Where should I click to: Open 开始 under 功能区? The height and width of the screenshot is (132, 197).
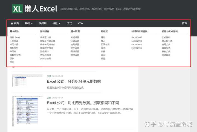pos(103,37)
